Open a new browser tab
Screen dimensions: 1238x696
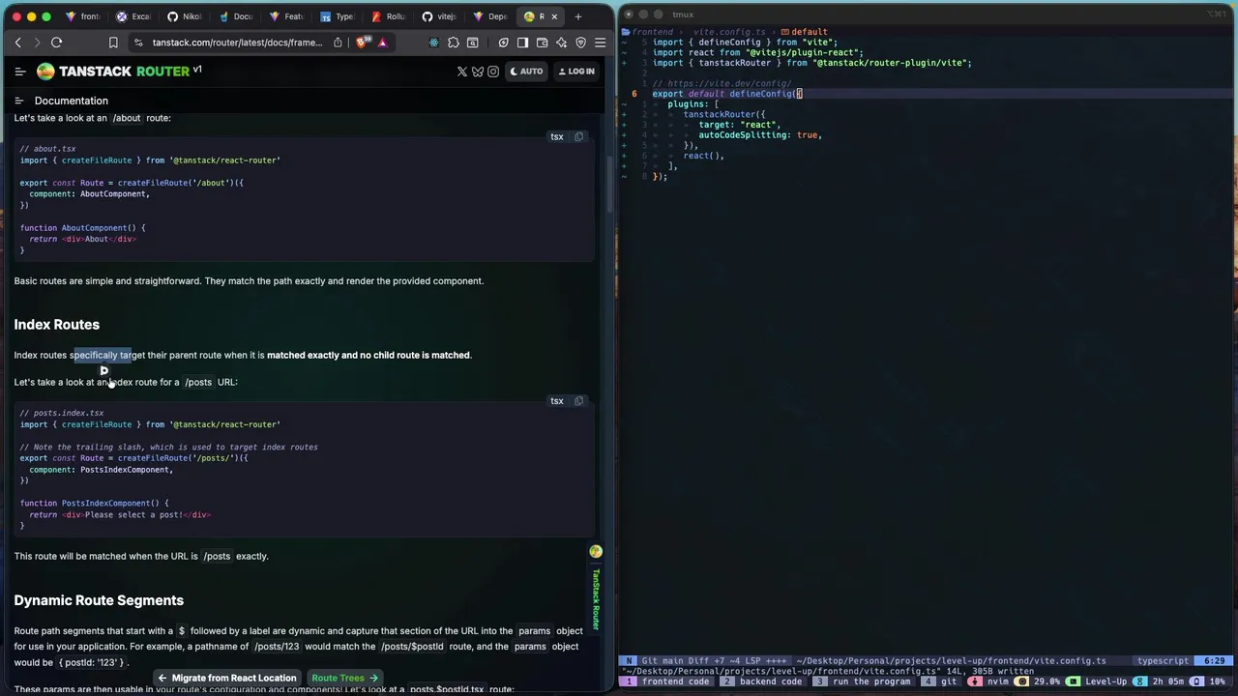tap(578, 16)
